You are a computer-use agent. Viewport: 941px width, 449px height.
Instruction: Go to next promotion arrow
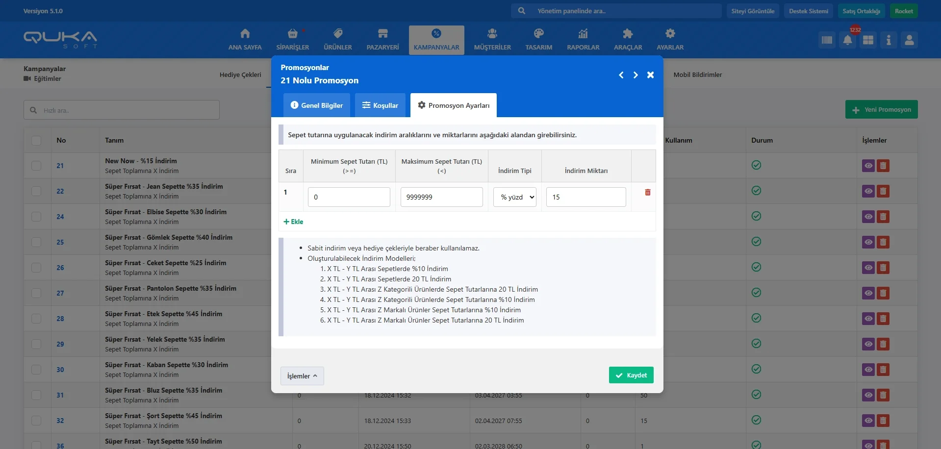[636, 75]
